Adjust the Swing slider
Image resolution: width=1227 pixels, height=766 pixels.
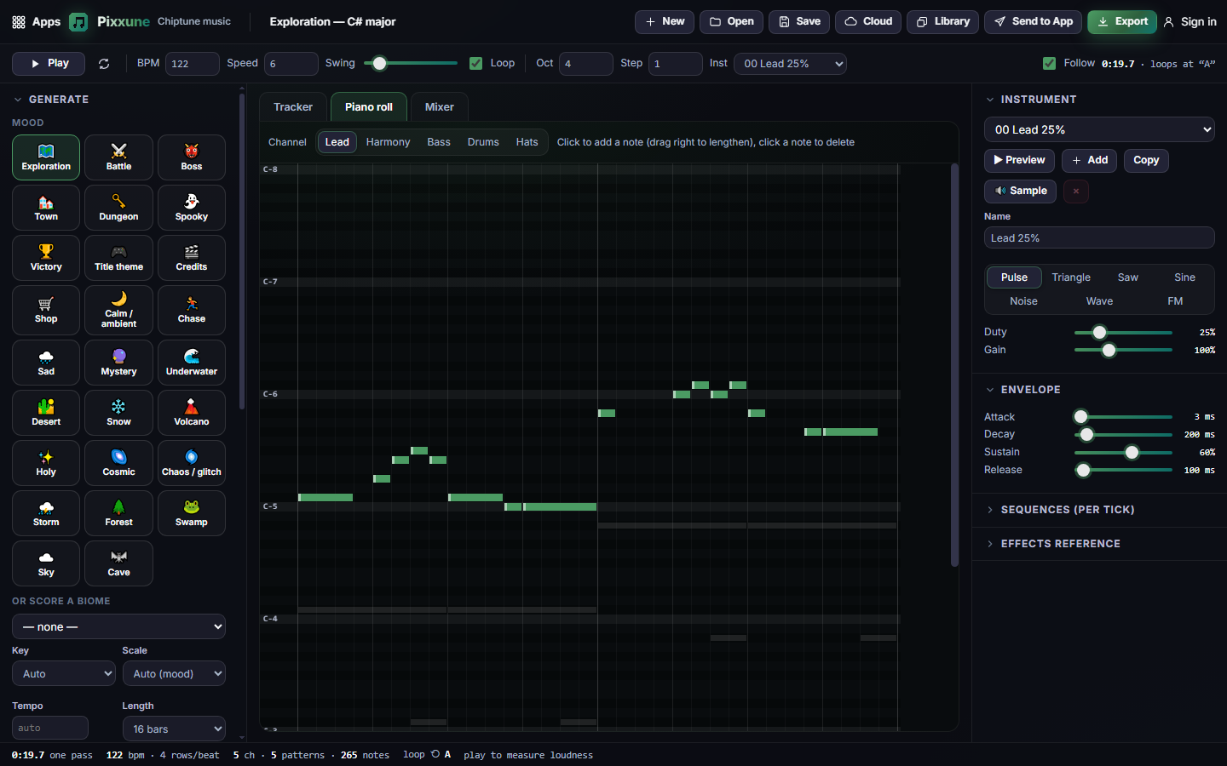(x=411, y=63)
